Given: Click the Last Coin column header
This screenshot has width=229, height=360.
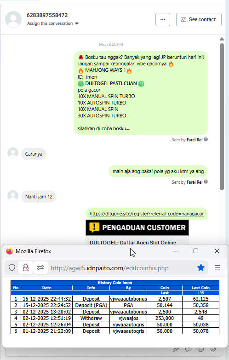Looking at the screenshot, I should pyautogui.click(x=201, y=288).
